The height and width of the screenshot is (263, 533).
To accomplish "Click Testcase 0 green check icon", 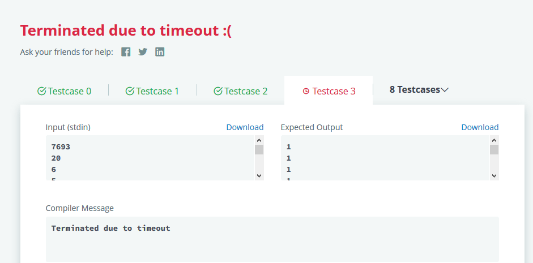I will [x=41, y=91].
